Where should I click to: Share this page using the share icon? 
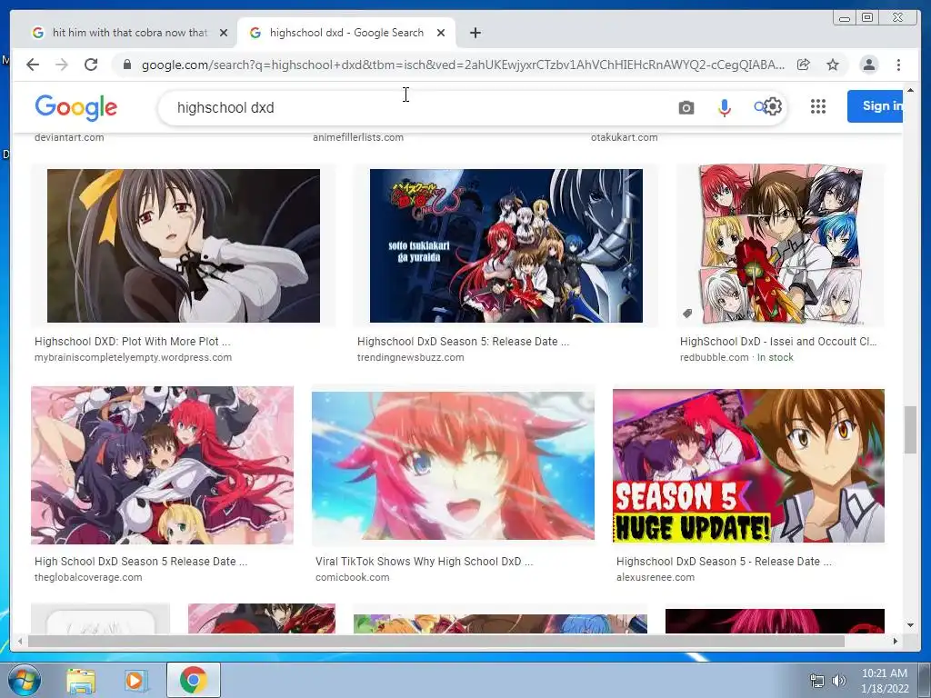(x=804, y=65)
